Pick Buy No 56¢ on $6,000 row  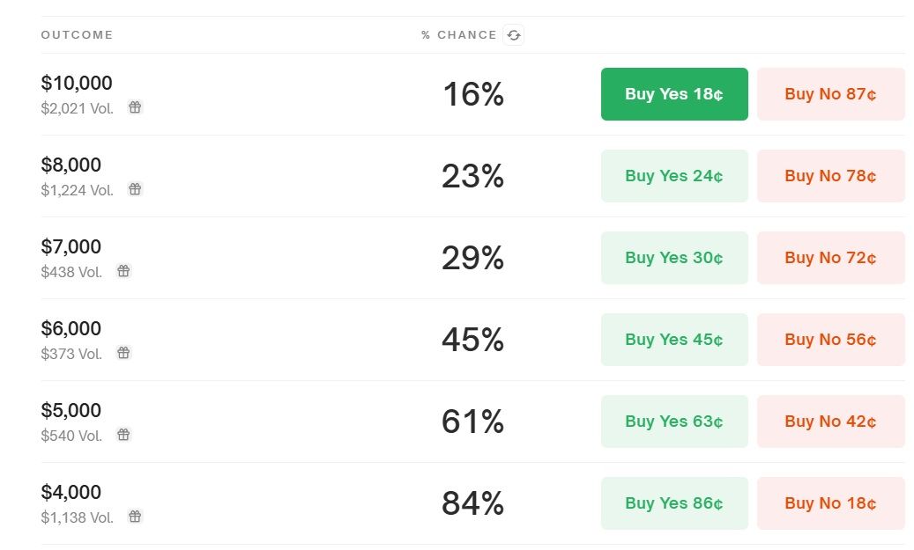tap(830, 340)
